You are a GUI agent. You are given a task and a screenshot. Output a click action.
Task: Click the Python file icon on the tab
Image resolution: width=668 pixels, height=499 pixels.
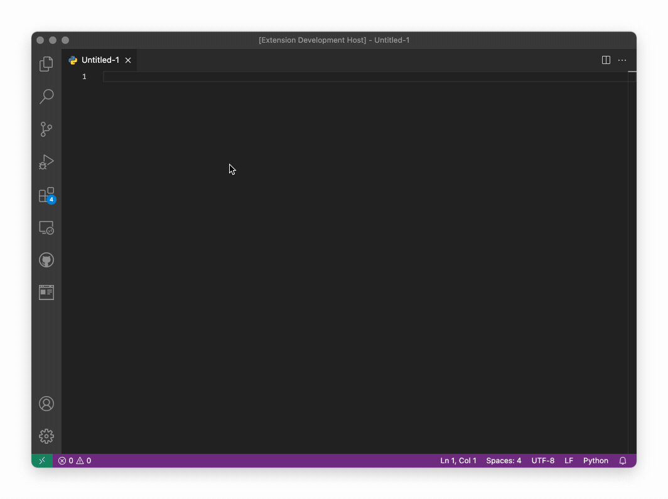(x=73, y=60)
